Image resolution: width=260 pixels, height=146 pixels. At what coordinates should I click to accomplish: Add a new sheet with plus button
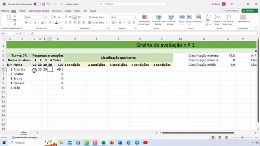pos(37,133)
